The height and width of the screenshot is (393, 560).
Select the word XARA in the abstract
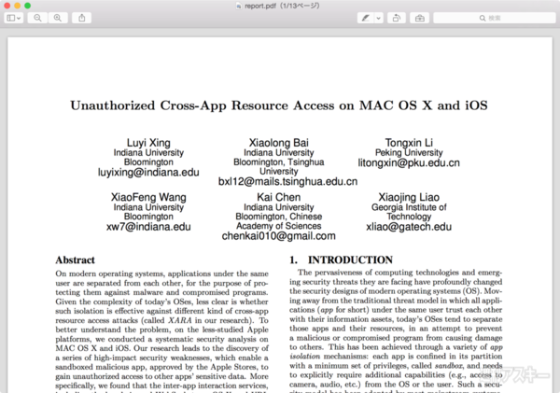[180, 320]
